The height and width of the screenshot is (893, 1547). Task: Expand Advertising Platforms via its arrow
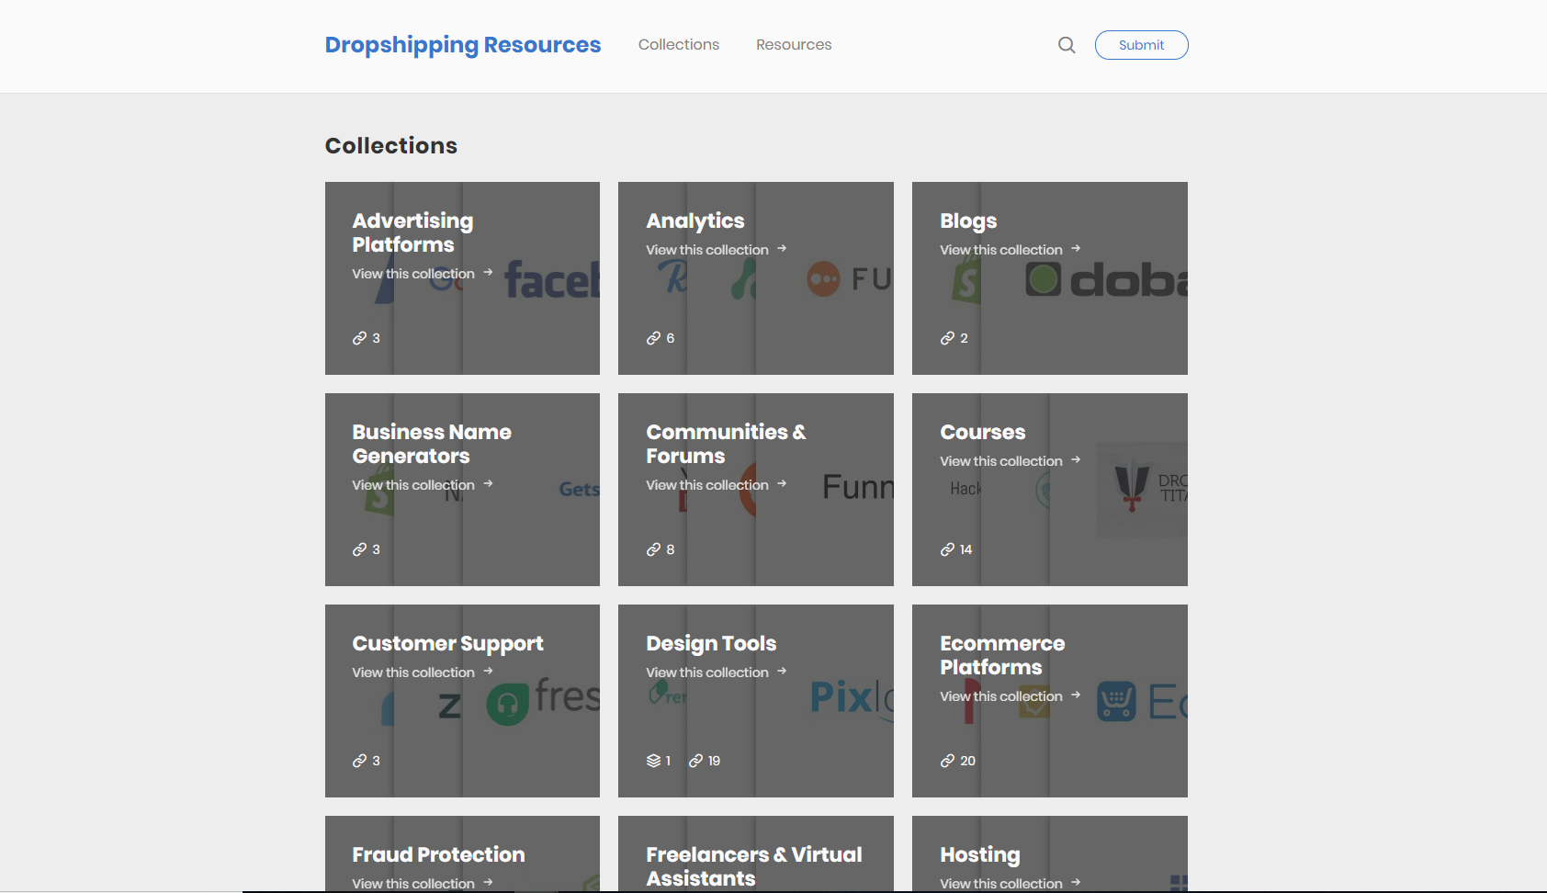(489, 273)
